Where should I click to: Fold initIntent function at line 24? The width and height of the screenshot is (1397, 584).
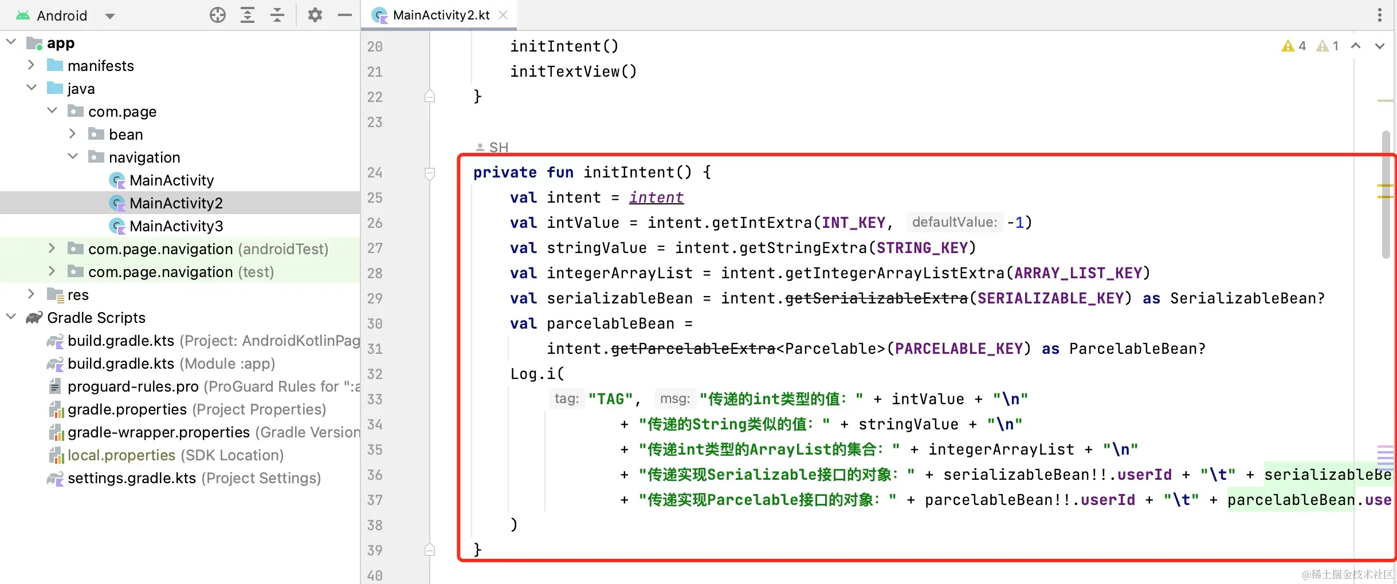point(430,172)
